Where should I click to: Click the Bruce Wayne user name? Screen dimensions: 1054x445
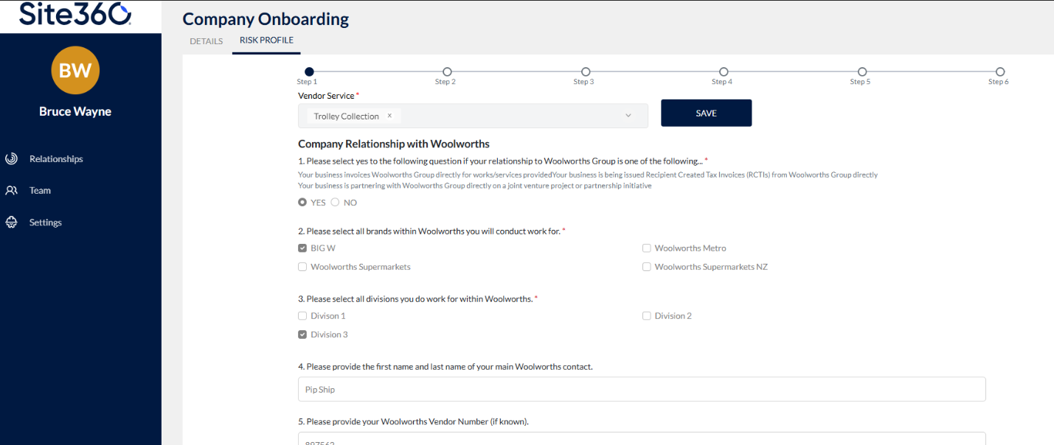75,112
